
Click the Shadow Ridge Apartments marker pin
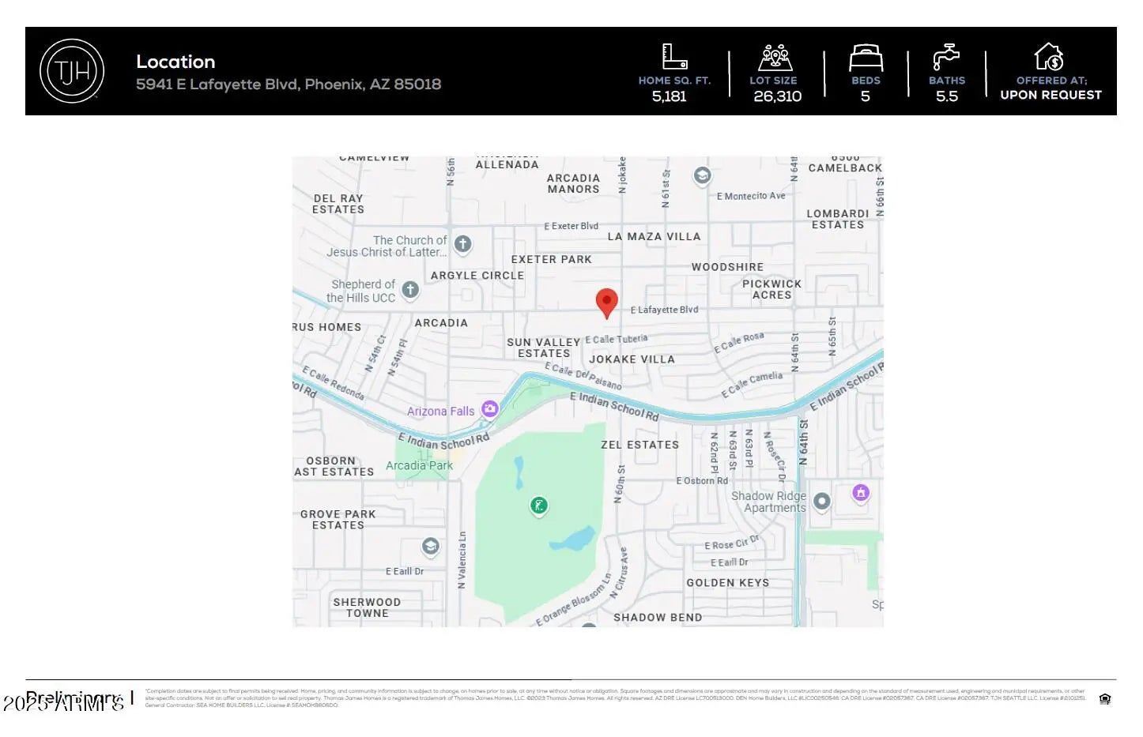pos(822,501)
